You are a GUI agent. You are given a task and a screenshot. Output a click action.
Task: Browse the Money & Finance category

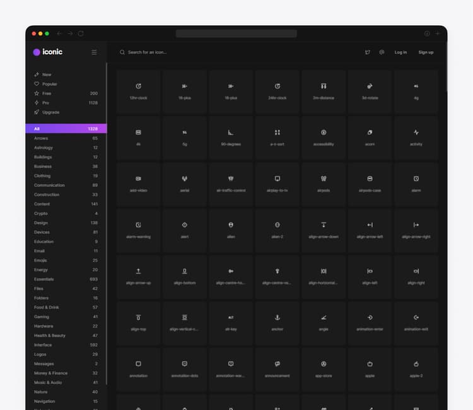tap(66, 373)
